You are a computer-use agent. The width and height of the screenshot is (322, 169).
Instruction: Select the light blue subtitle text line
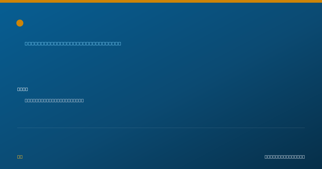point(73,43)
